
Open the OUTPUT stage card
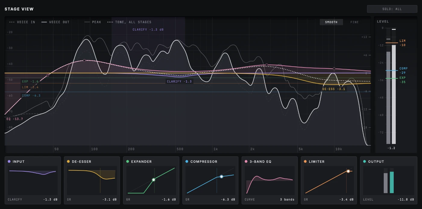tap(389, 180)
